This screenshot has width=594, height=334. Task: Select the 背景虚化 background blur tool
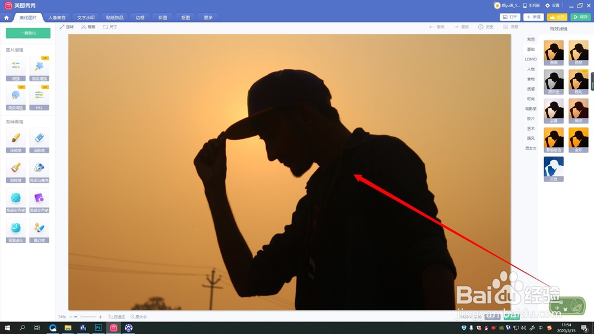point(16,230)
